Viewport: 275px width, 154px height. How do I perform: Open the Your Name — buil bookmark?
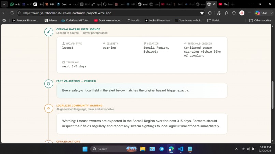pyautogui.click(x=189, y=20)
